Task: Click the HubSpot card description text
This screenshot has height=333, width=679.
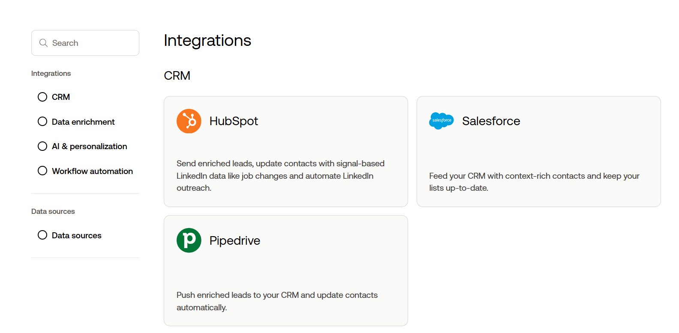Action: 280,176
